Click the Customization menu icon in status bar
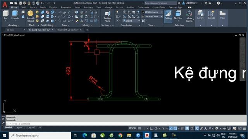The width and height of the screenshot is (248, 139). click(245, 129)
